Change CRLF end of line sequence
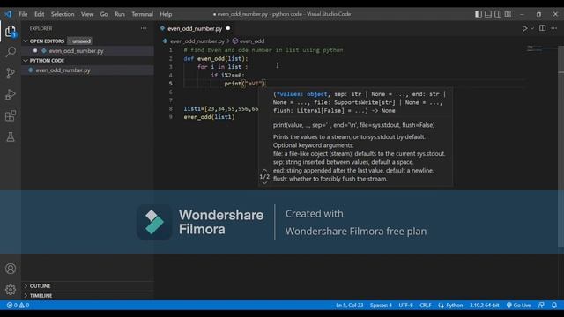The image size is (564, 317). pyautogui.click(x=426, y=306)
